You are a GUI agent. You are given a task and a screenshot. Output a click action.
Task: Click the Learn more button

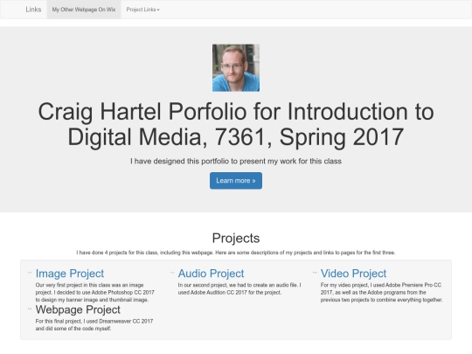click(x=236, y=181)
